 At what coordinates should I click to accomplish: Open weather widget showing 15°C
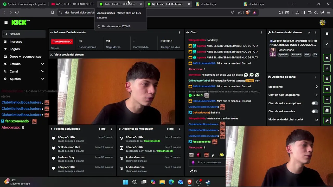click(x=17, y=182)
